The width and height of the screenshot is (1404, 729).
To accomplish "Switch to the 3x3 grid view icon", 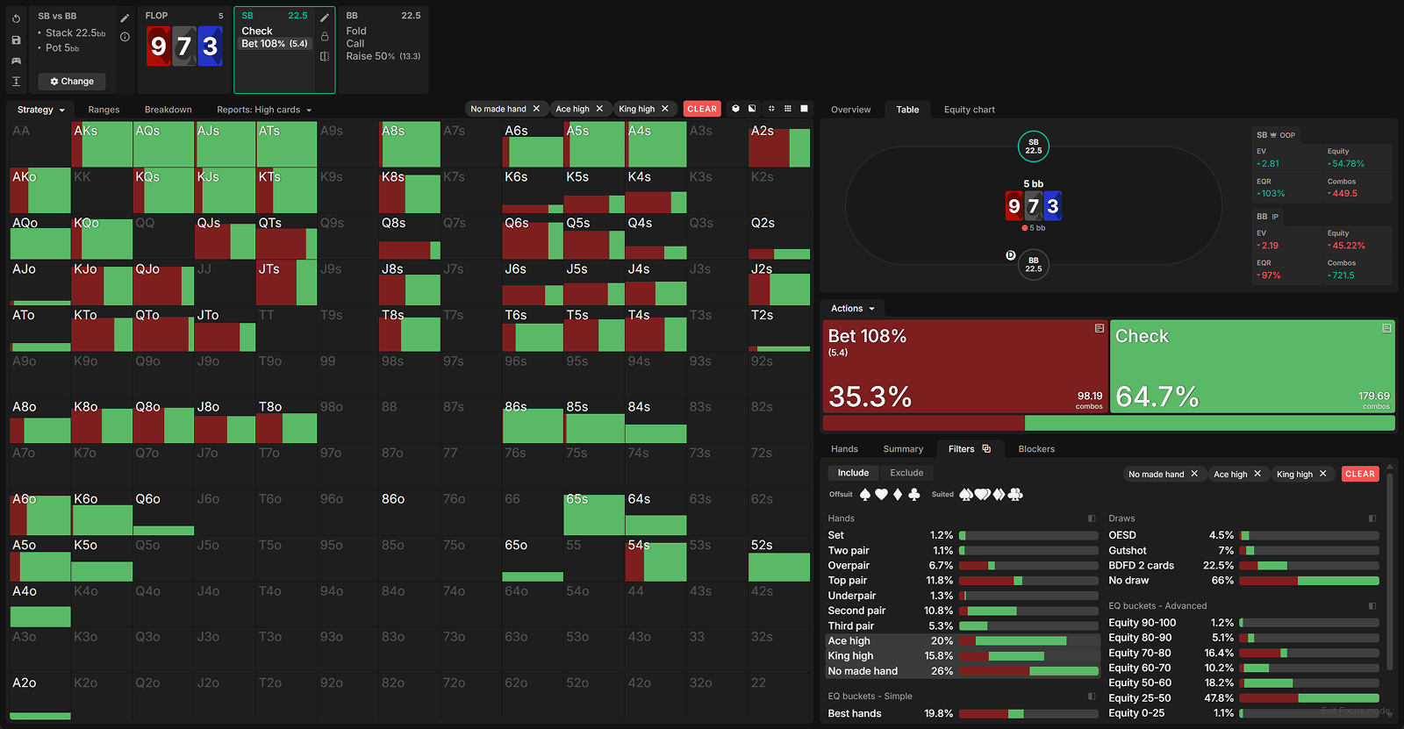I will coord(788,109).
